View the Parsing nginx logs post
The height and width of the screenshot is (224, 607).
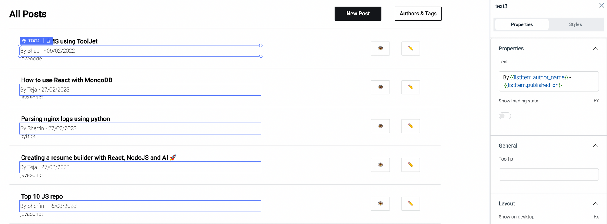380,126
